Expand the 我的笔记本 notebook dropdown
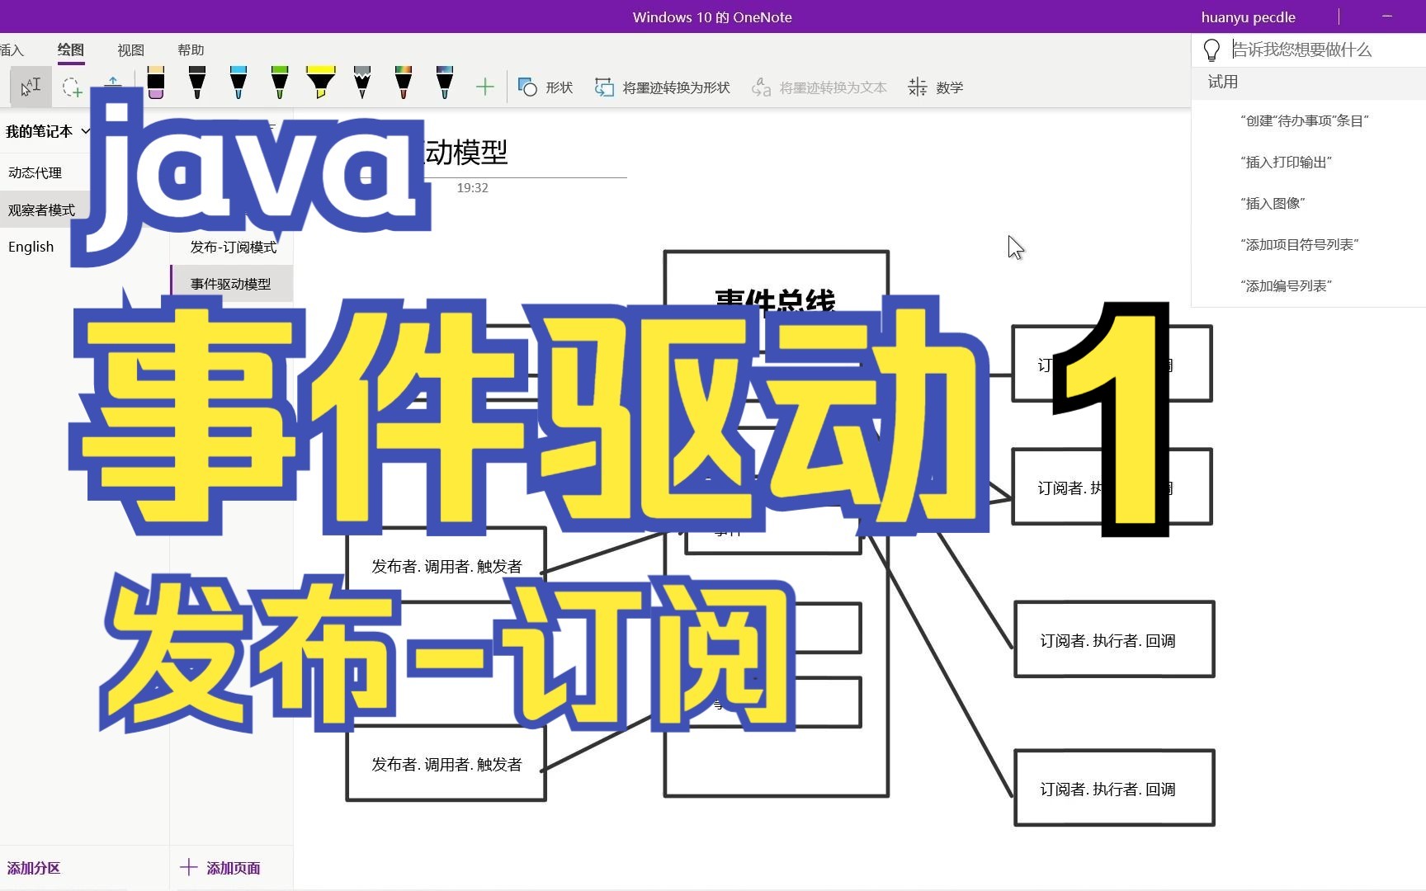The width and height of the screenshot is (1426, 891). pos(47,131)
